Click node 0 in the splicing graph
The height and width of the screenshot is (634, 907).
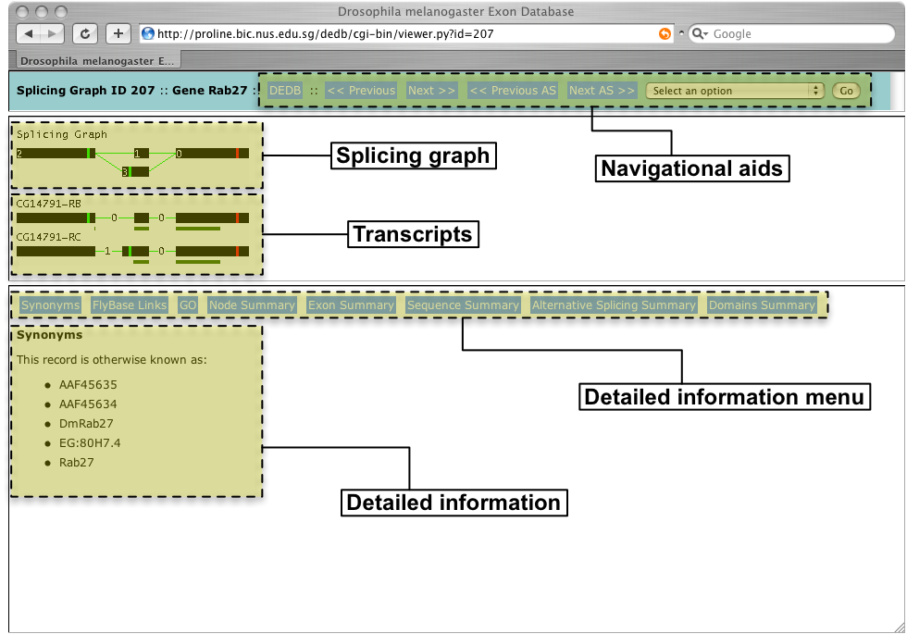click(x=212, y=154)
